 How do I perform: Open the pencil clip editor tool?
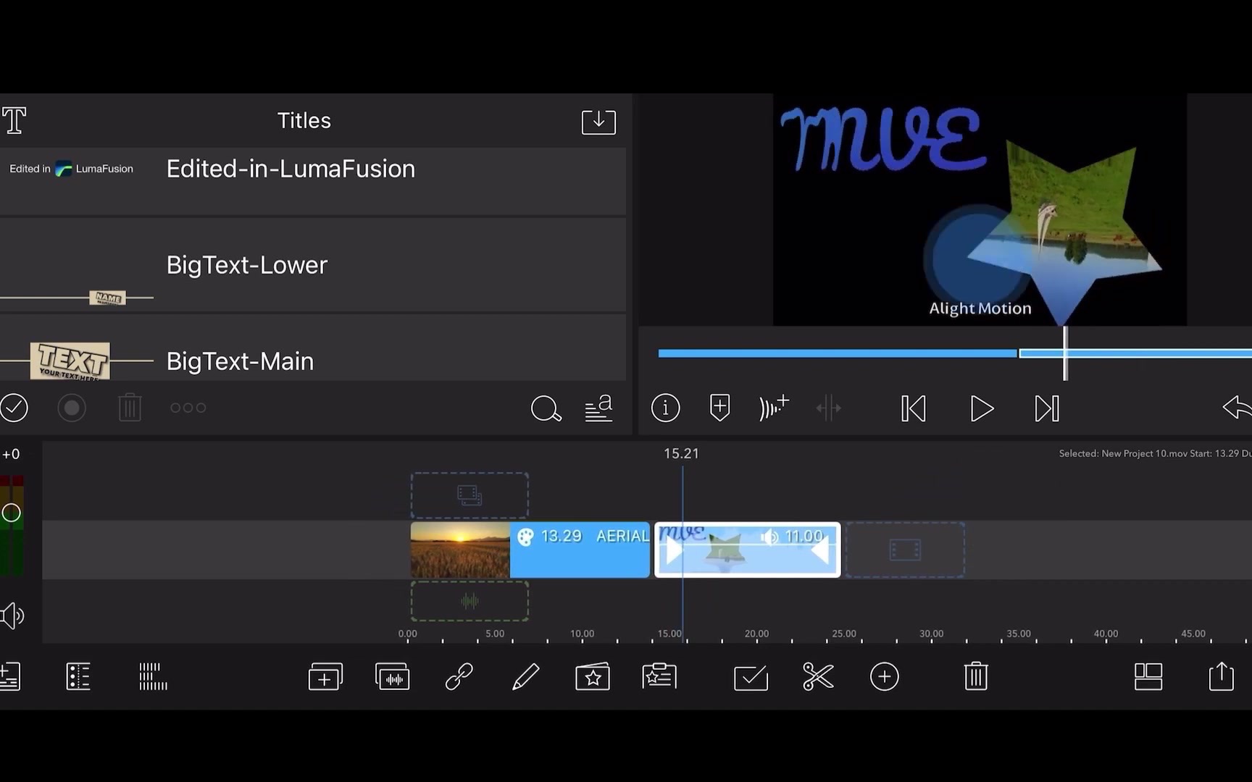click(525, 676)
